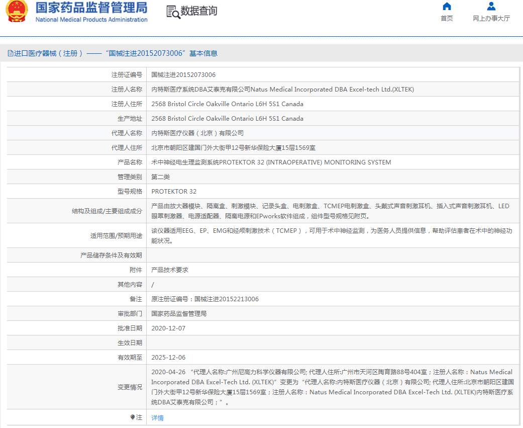The image size is (523, 428).
Task: Click the 注册证编号 label
Action: coord(127,75)
